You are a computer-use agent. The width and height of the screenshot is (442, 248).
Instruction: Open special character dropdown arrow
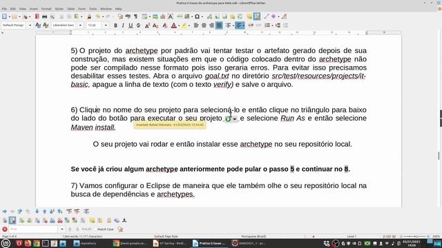coord(202,17)
